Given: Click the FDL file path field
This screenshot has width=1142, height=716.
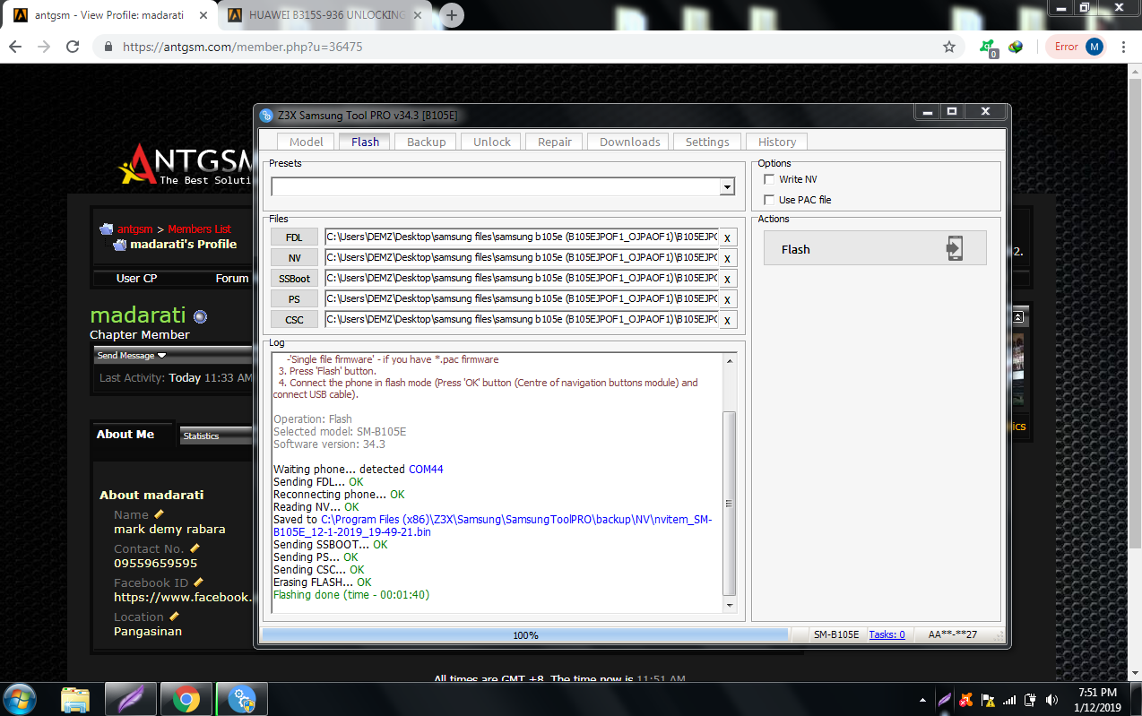Looking at the screenshot, I should [x=522, y=237].
